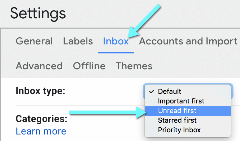Switch to the Themes tab
This screenshot has width=240, height=141.
coord(134,66)
